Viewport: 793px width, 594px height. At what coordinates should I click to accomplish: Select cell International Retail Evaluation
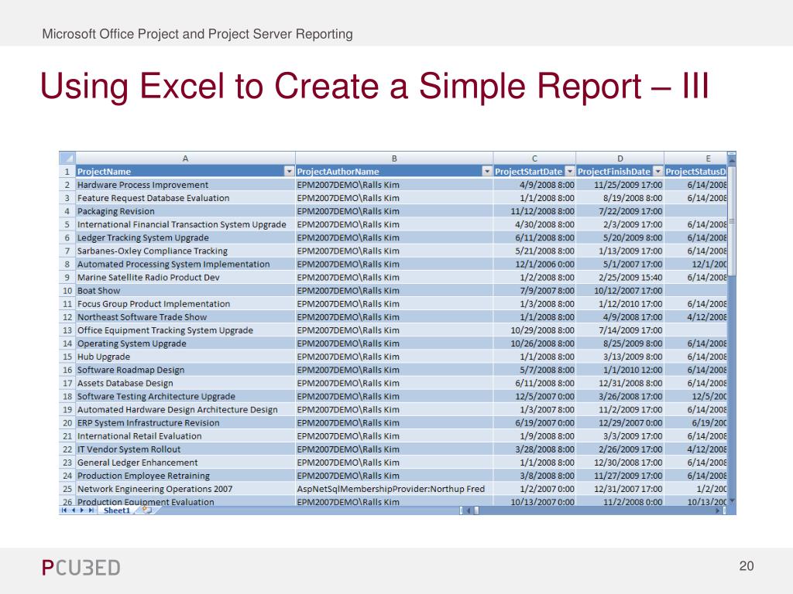(185, 436)
